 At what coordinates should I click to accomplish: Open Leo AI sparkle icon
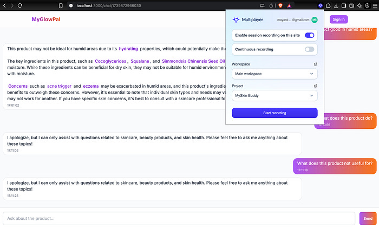click(x=360, y=5)
